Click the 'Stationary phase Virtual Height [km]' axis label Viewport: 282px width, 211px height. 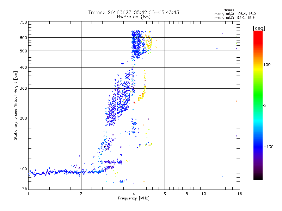(x=15, y=105)
